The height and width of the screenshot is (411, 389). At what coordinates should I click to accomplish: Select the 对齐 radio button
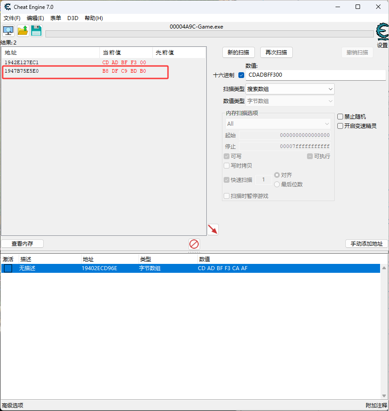(277, 175)
